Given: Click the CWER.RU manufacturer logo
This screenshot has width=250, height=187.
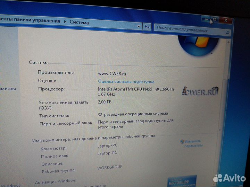Looking at the screenshot, I should (x=200, y=91).
